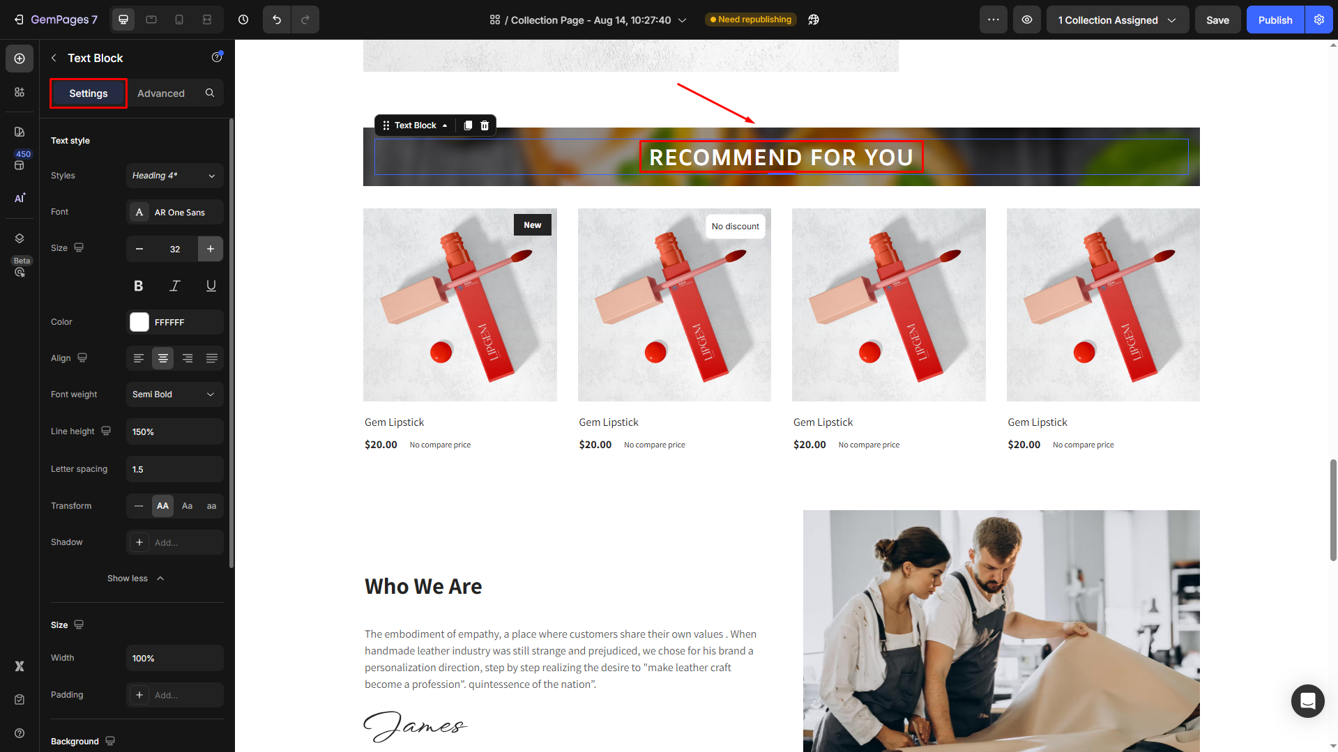Toggle italic text formatting

(175, 286)
